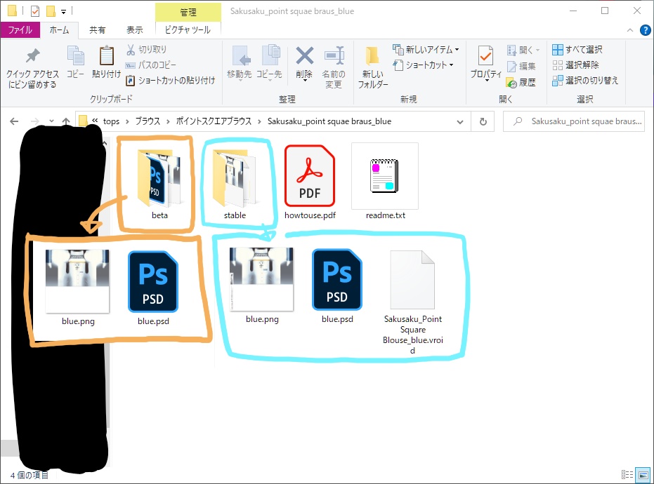Image resolution: width=654 pixels, height=484 pixels.
Task: Click 履歴 (History) ribbon command
Action: [521, 83]
